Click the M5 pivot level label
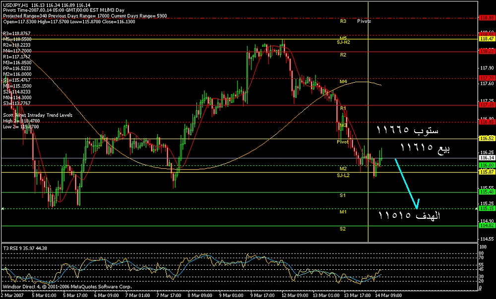The height and width of the screenshot is (299, 496). (x=343, y=38)
